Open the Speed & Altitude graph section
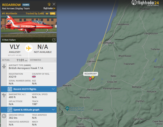The image size is (163, 127). point(29,110)
